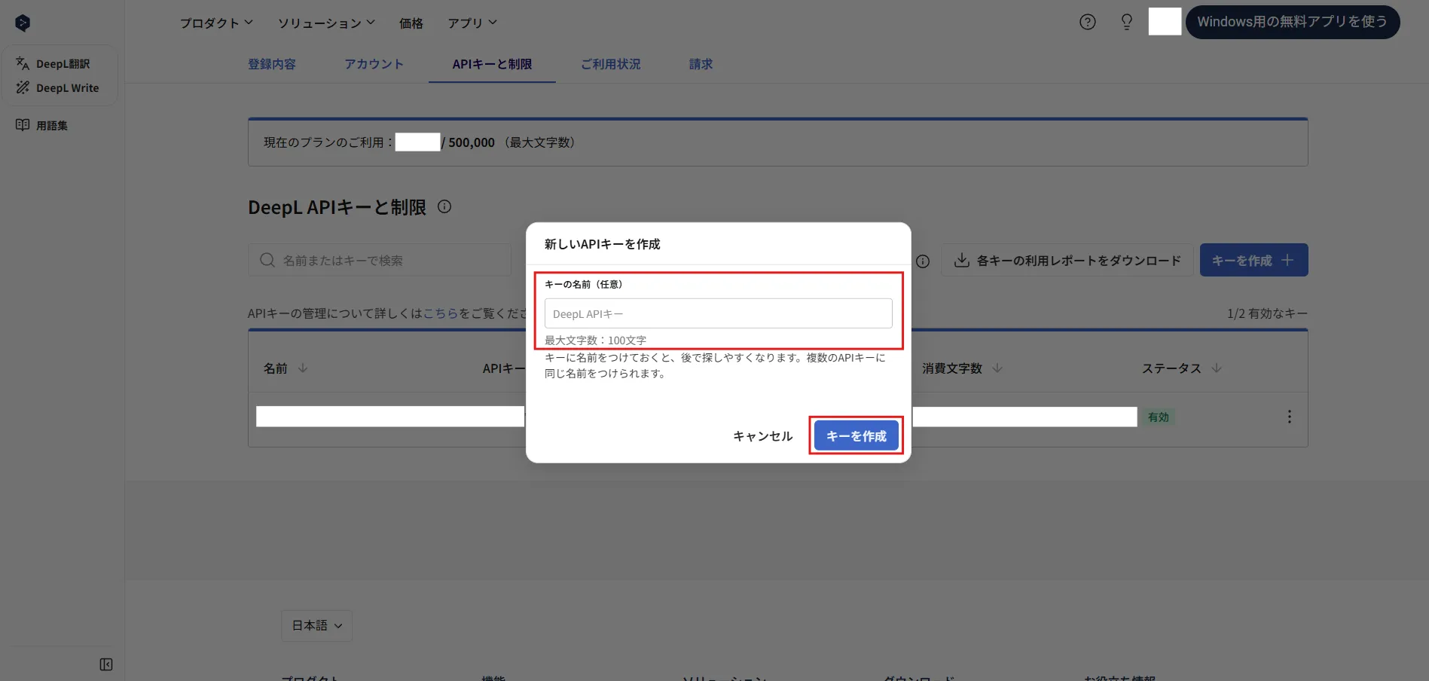Switch to the 登録内容 tab
The width and height of the screenshot is (1429, 681).
272,64
